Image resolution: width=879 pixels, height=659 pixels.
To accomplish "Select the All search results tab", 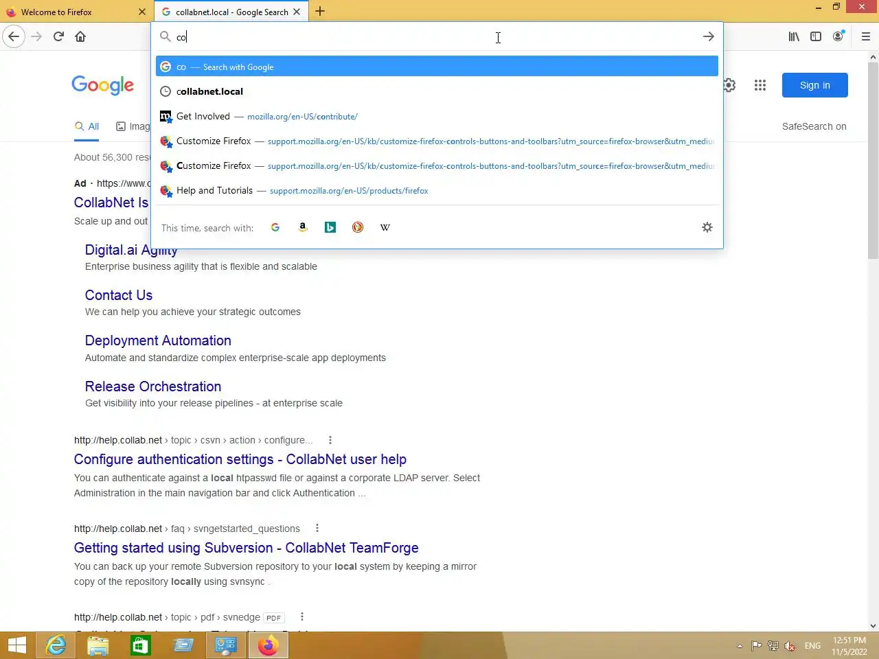I will point(87,127).
